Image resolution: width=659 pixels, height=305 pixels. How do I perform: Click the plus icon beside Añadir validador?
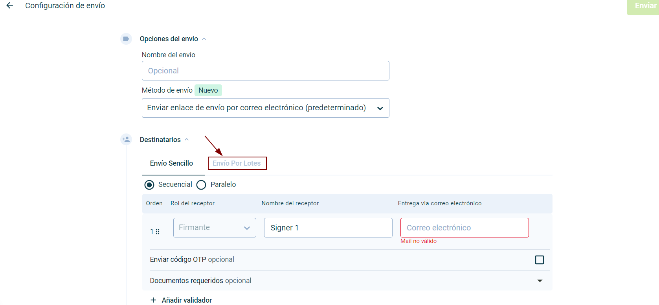pyautogui.click(x=153, y=300)
